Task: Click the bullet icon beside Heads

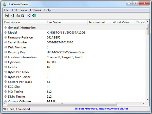Action: point(6,67)
